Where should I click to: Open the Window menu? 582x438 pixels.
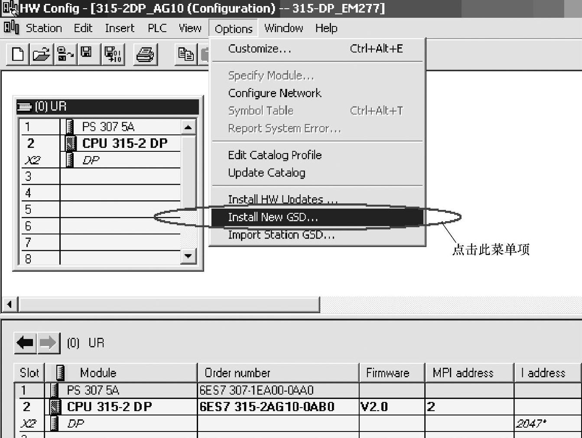point(283,28)
